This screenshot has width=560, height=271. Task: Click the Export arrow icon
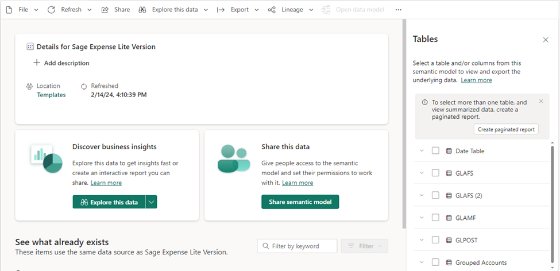point(221,10)
